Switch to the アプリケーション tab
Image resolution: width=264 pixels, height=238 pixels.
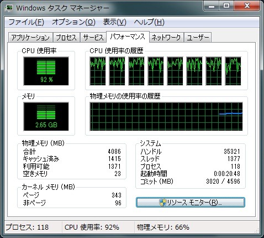[30, 38]
